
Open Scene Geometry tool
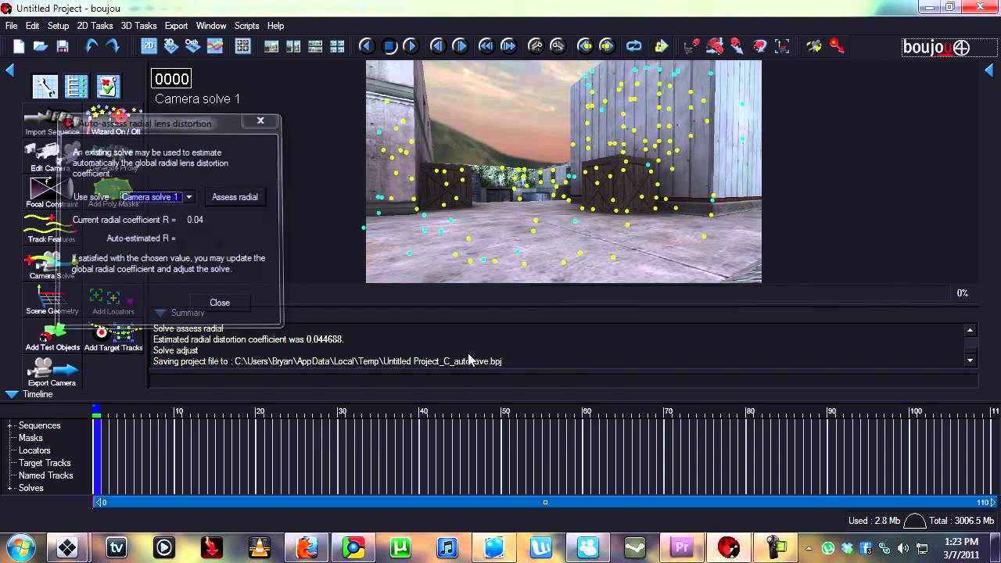pyautogui.click(x=52, y=300)
